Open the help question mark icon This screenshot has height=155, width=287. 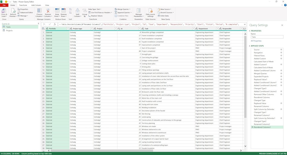(x=285, y=5)
